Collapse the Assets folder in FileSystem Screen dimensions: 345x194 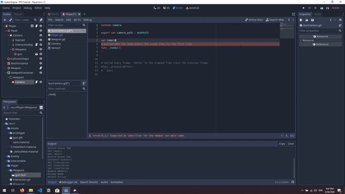tap(6, 128)
